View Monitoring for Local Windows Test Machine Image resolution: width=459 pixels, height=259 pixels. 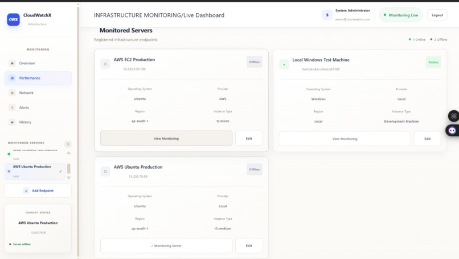pyautogui.click(x=345, y=139)
